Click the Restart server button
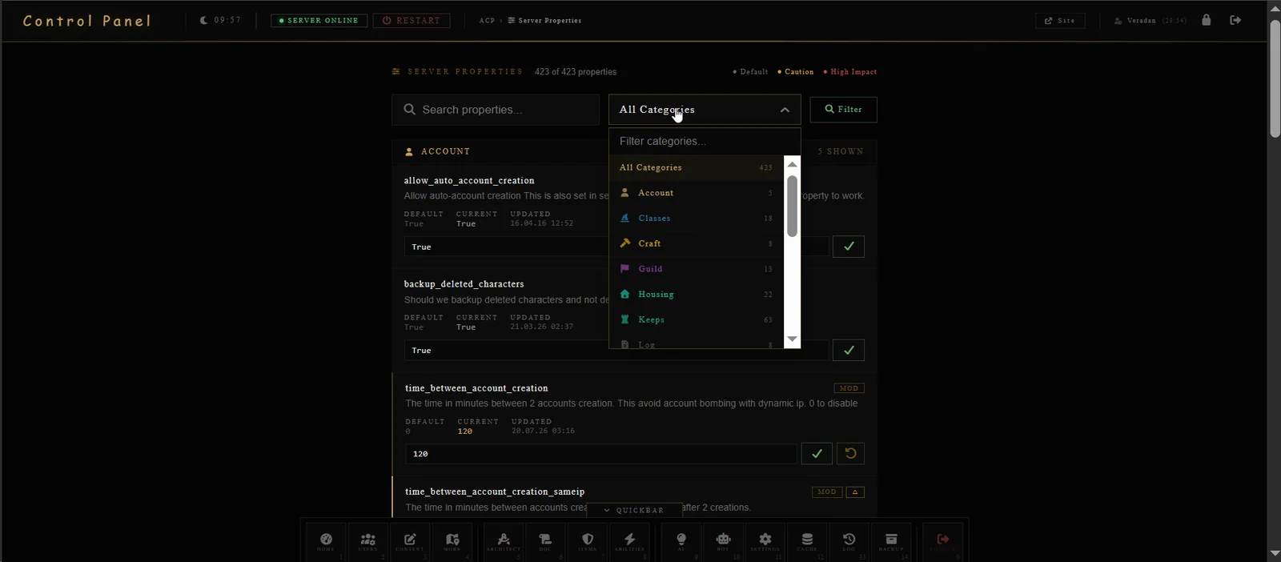 click(x=412, y=21)
